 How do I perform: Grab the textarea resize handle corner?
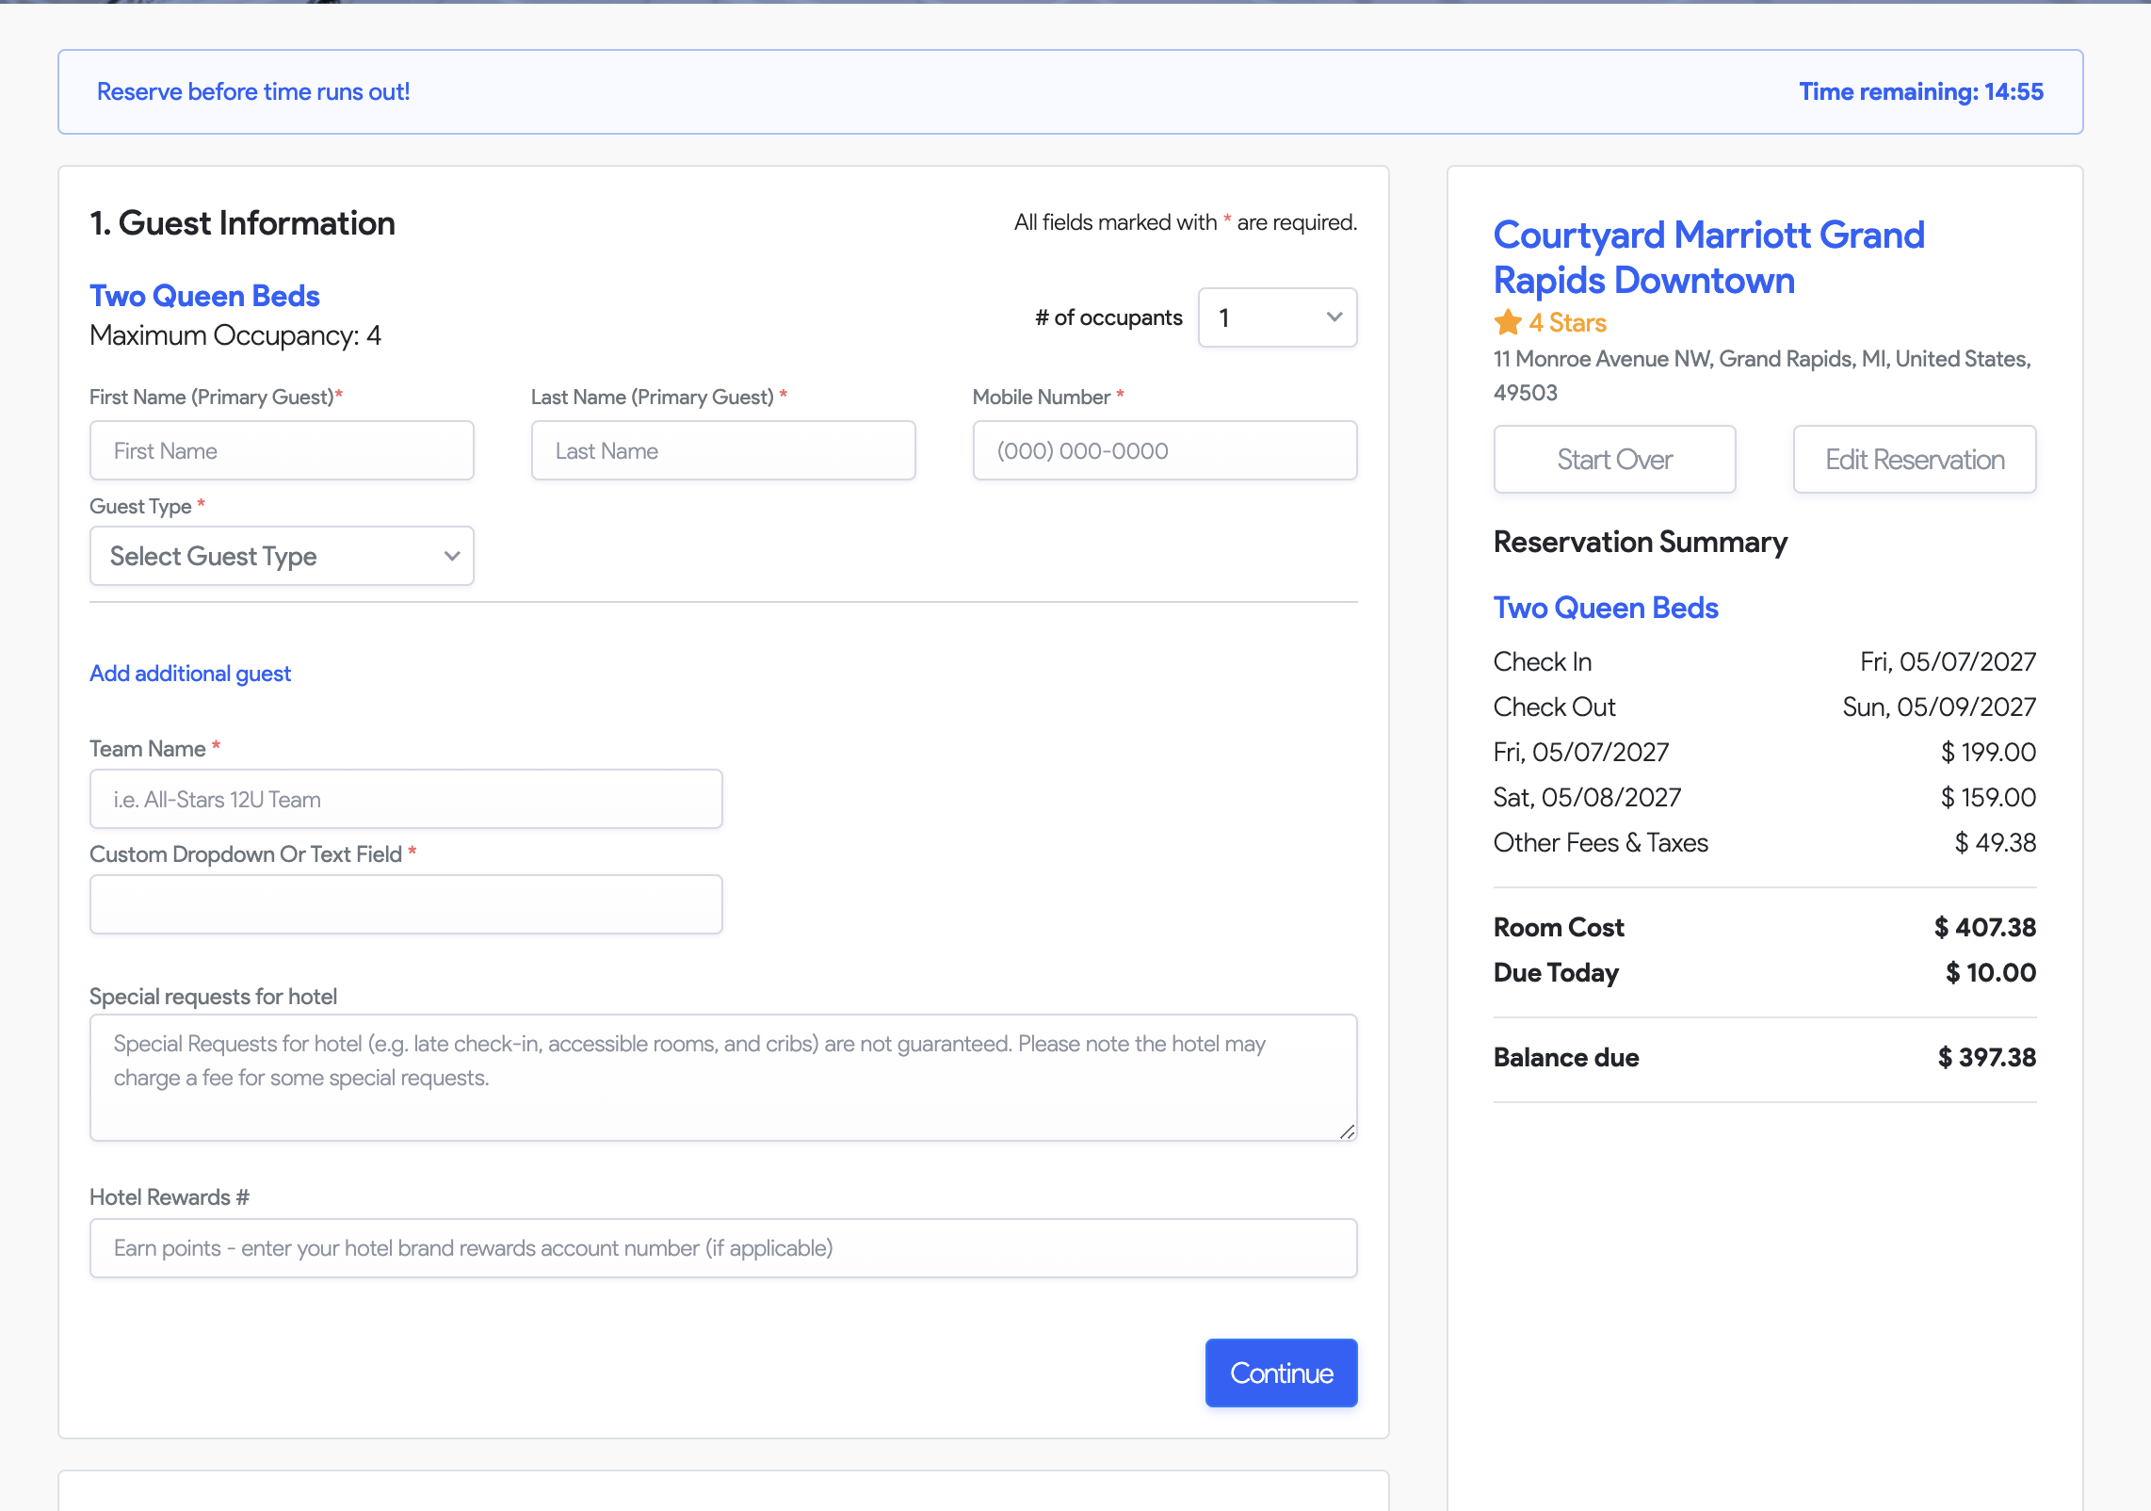[1347, 1131]
